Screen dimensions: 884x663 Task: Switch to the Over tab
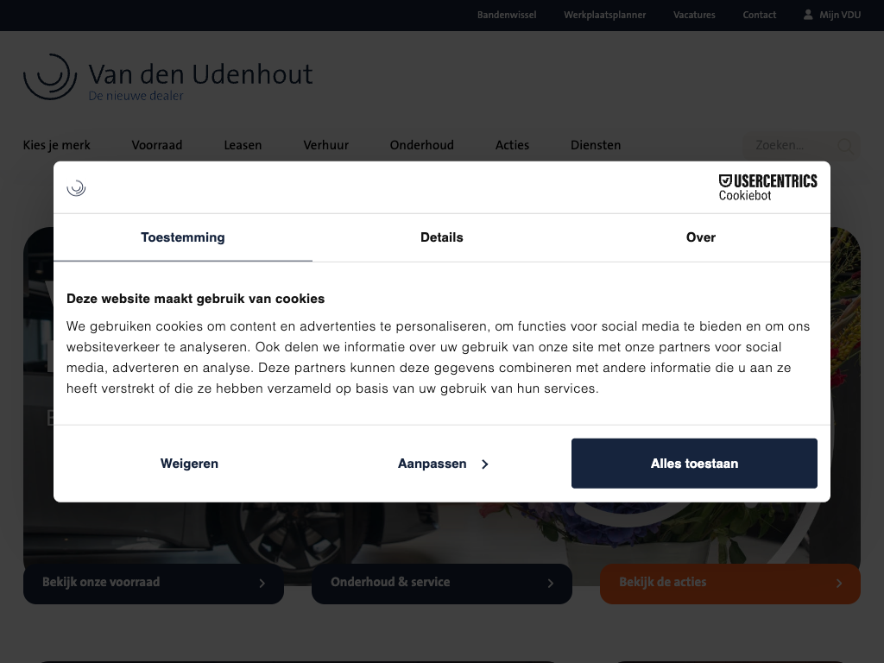pyautogui.click(x=700, y=237)
